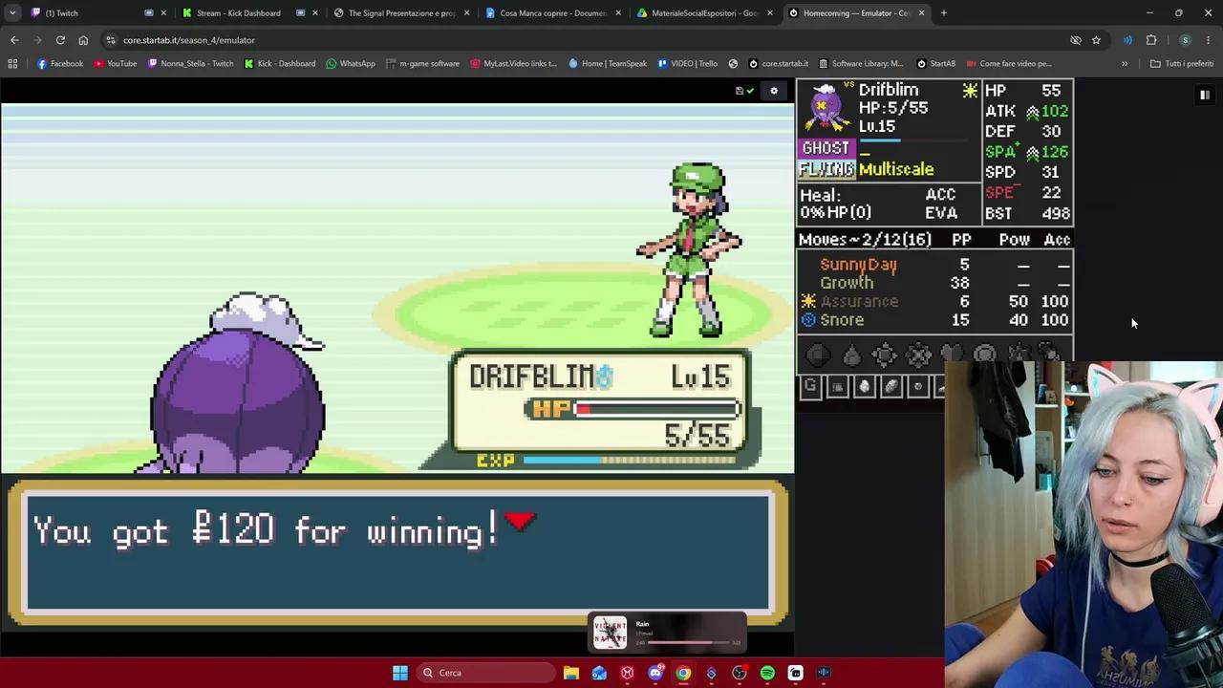This screenshot has height=688, width=1223.
Task: Open the Chrome three-dot menu
Action: (1209, 40)
